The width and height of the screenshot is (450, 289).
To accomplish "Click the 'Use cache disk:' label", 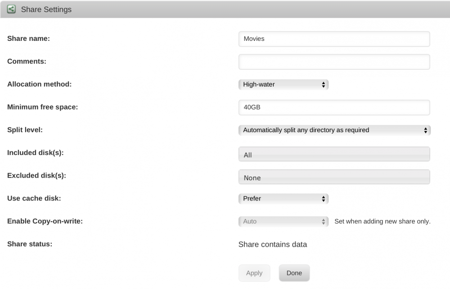I will tap(34, 198).
